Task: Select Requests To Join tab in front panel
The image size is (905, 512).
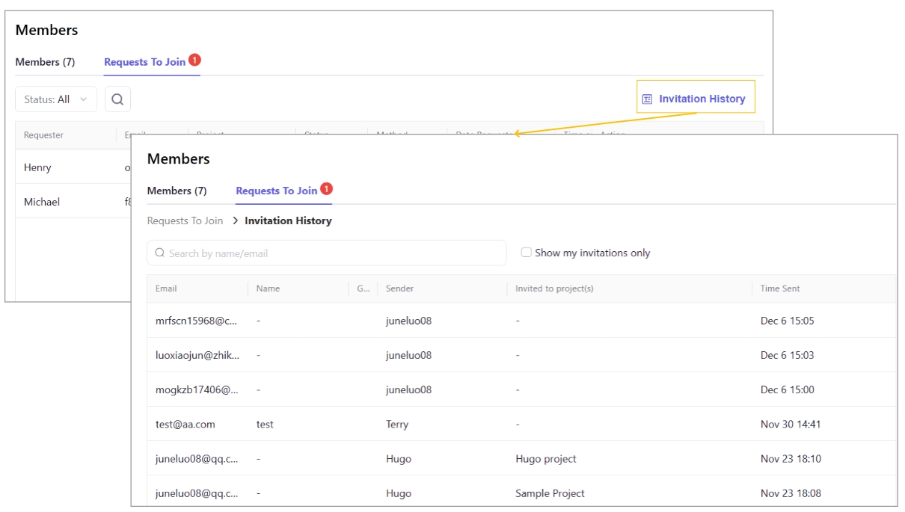Action: coord(276,191)
